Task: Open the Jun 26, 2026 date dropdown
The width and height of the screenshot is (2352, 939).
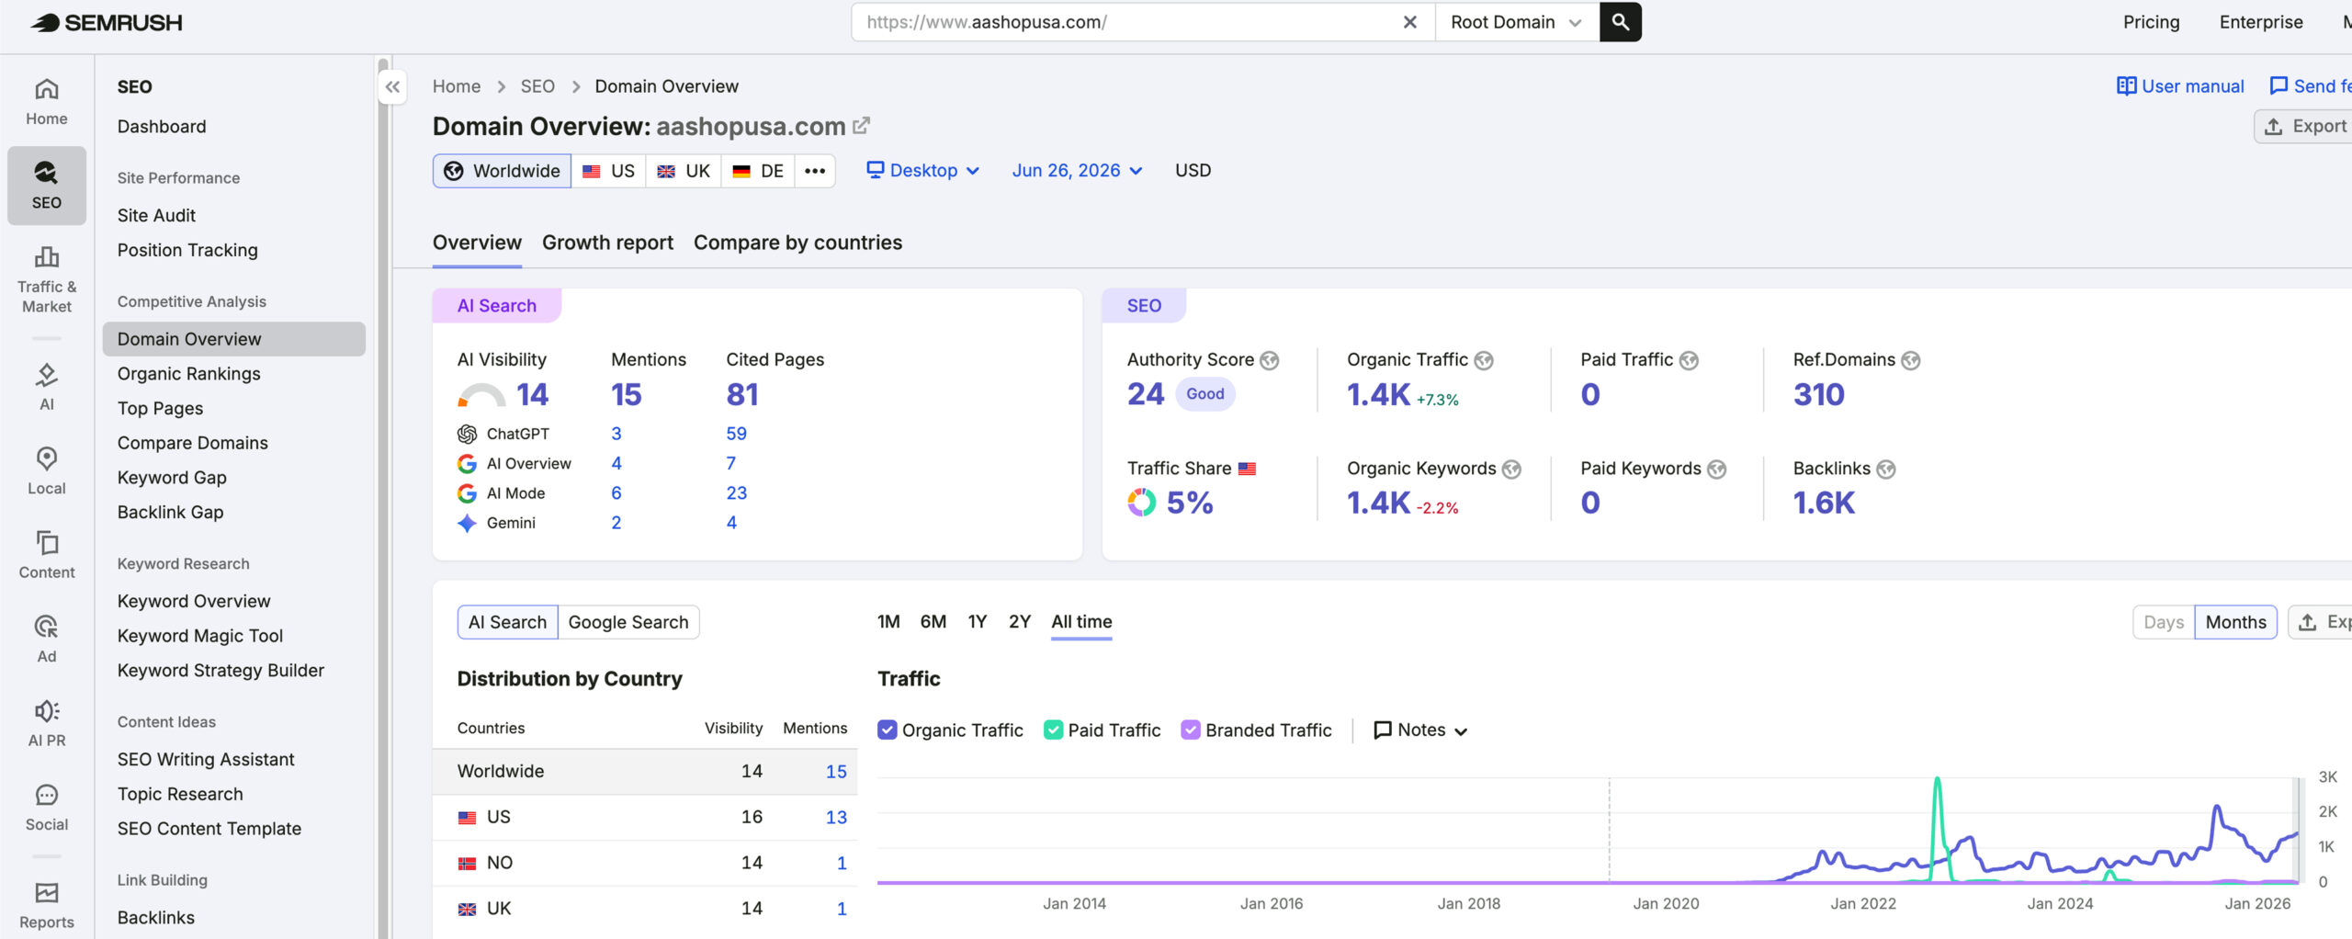Action: [1077, 171]
